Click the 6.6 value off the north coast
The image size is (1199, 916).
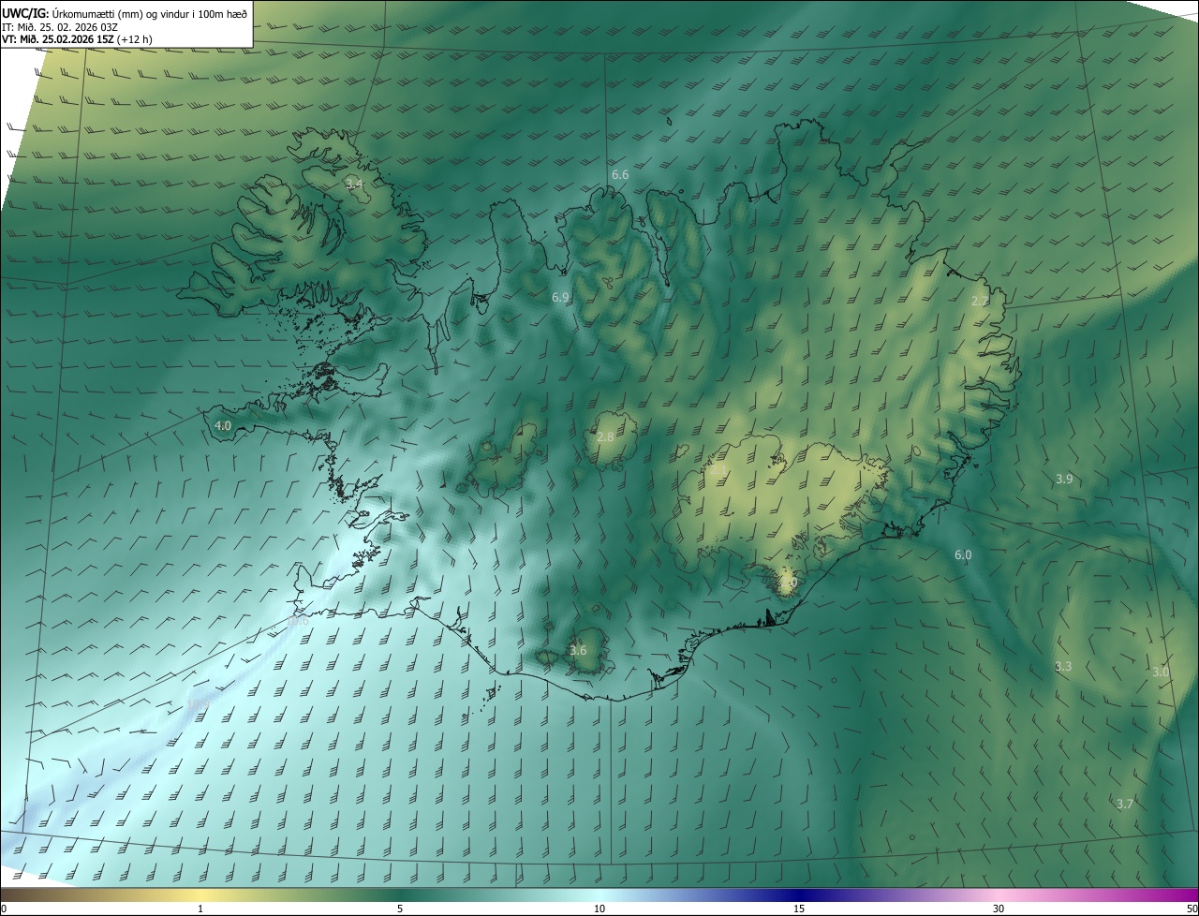click(x=620, y=175)
